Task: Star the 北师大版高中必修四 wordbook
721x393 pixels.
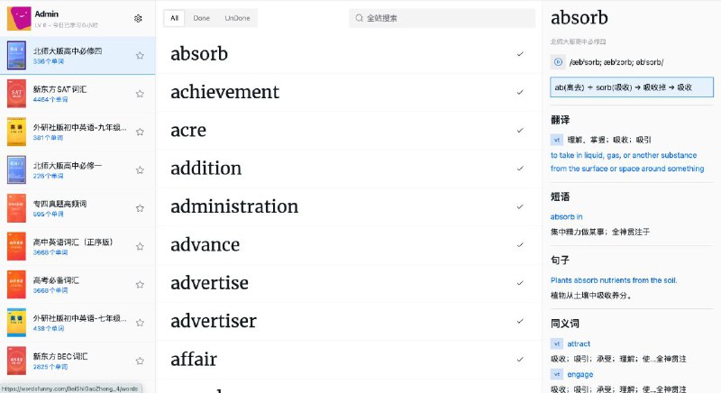Action: (x=140, y=56)
